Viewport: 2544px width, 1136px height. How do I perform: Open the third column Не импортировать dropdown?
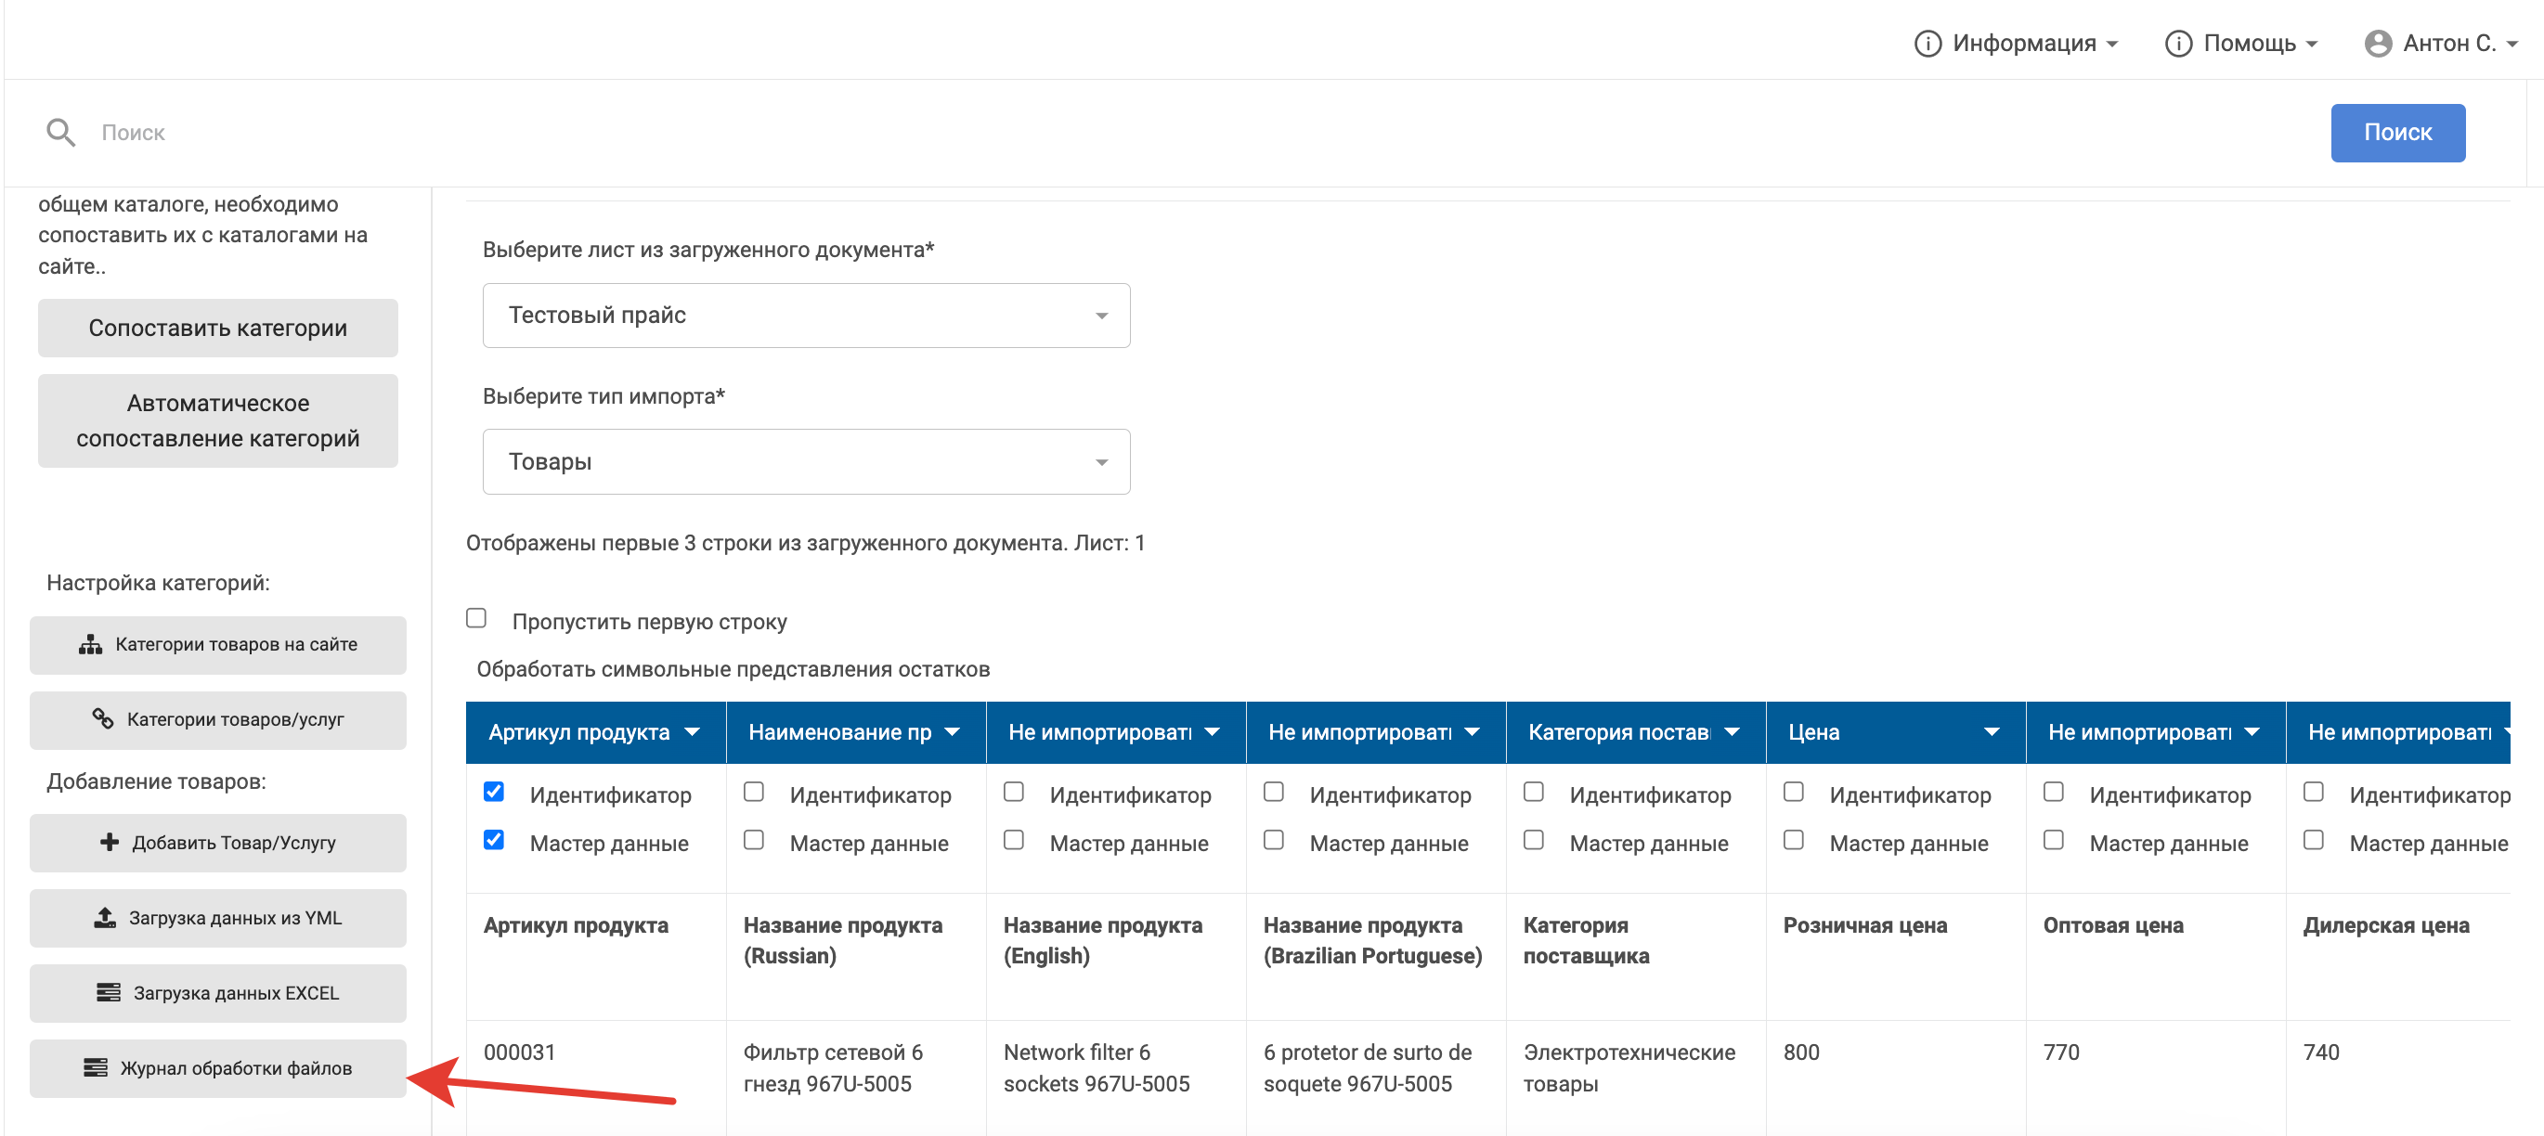[1115, 732]
